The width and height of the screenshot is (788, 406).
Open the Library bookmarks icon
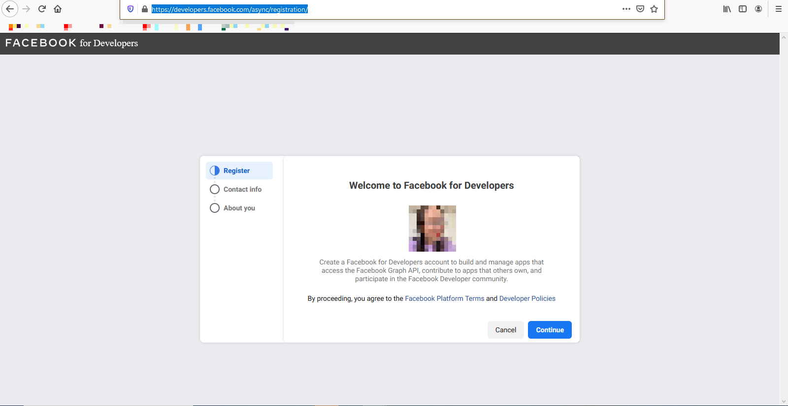(x=727, y=9)
